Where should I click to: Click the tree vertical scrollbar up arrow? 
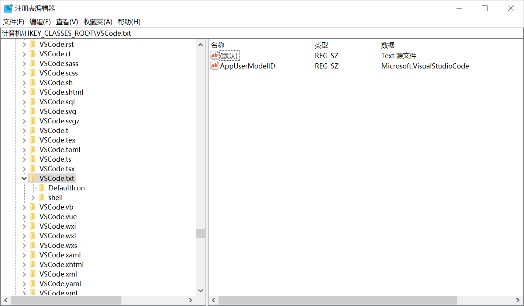coord(200,45)
